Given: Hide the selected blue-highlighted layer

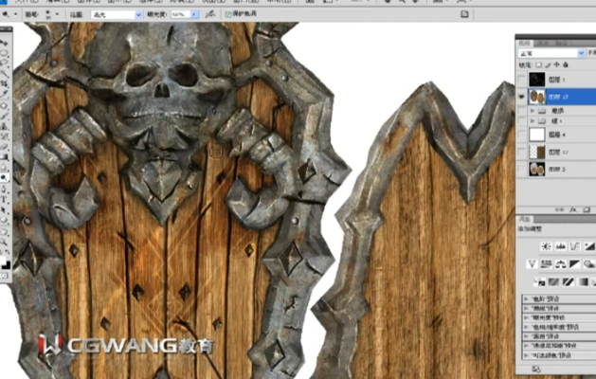Looking at the screenshot, I should coord(521,97).
